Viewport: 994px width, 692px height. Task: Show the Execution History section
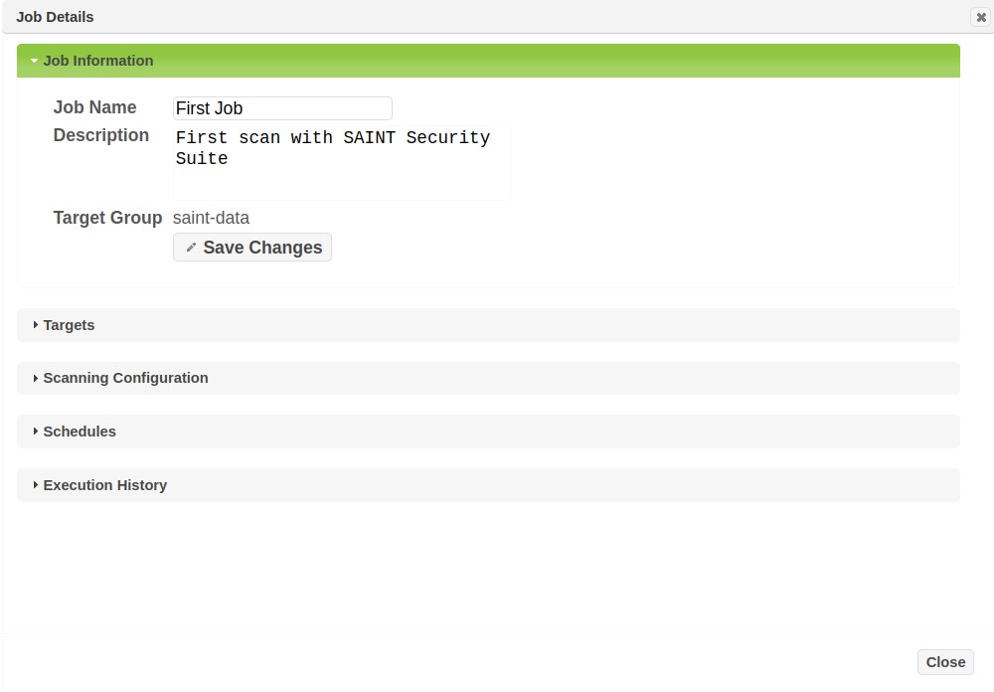click(105, 485)
